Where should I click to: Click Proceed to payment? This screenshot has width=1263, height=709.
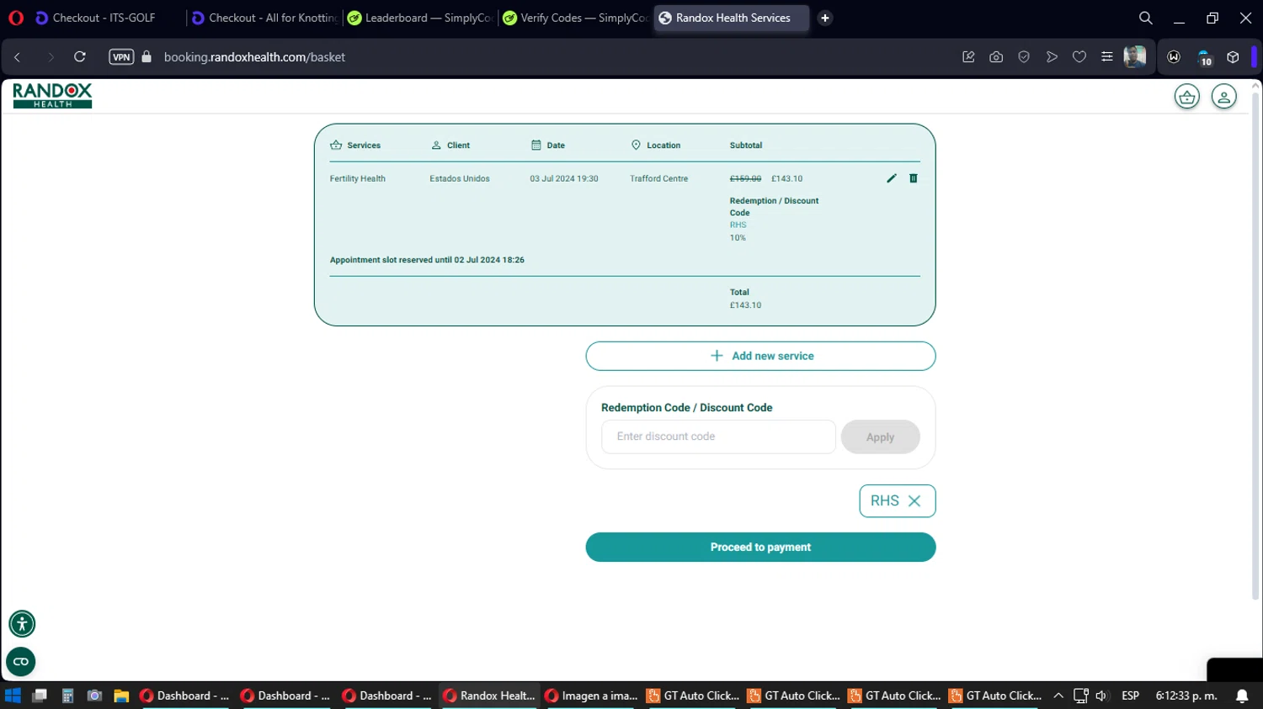coord(760,548)
